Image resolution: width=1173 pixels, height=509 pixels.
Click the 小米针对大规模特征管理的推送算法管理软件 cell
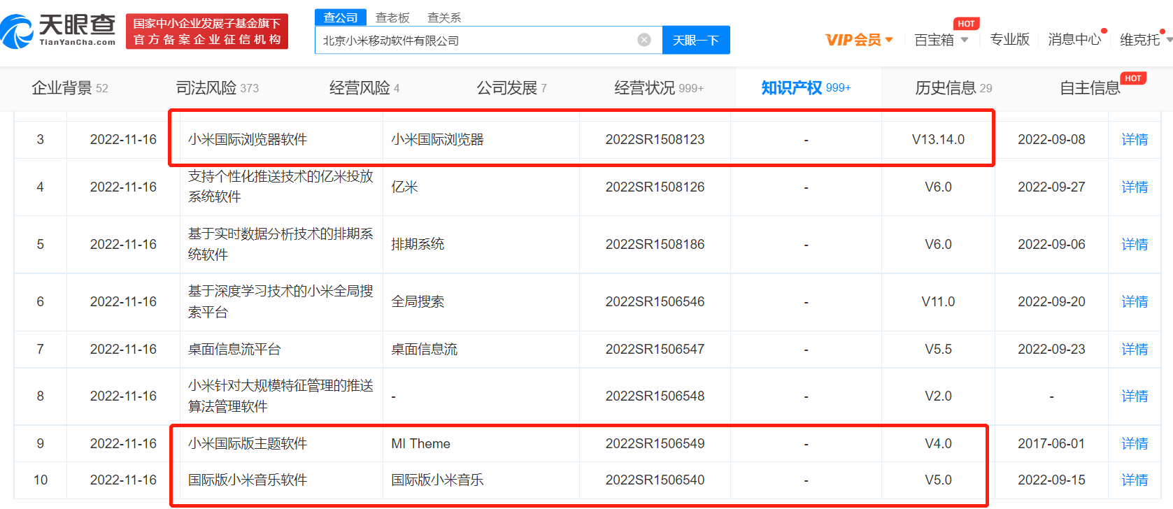280,396
